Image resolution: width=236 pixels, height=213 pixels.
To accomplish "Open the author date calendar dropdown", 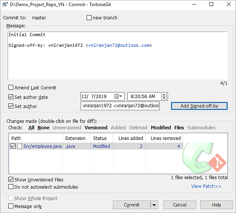I will pyautogui.click(x=118, y=96).
